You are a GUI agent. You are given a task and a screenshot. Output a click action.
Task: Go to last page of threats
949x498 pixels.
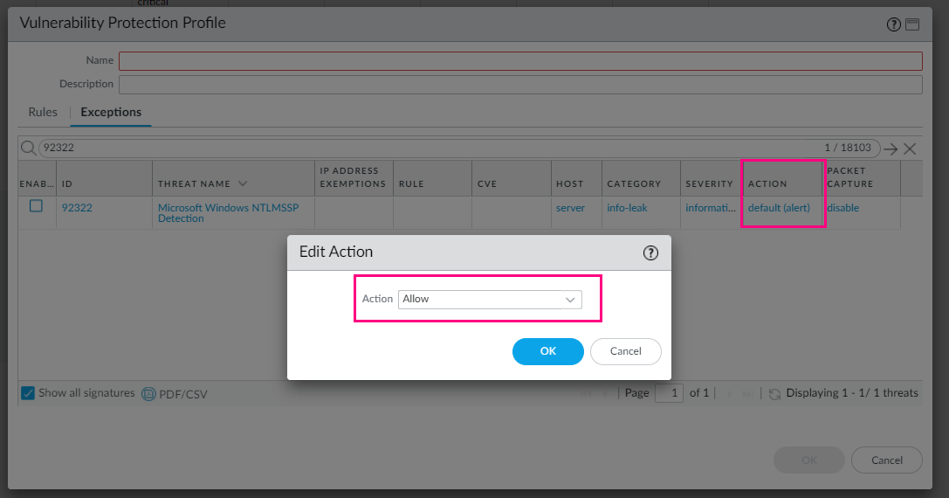[747, 394]
